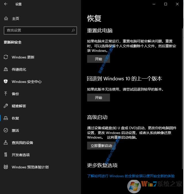Click 开始 under 回退到 Windows 10 的上一个版本
The image size is (184, 194).
99,98
